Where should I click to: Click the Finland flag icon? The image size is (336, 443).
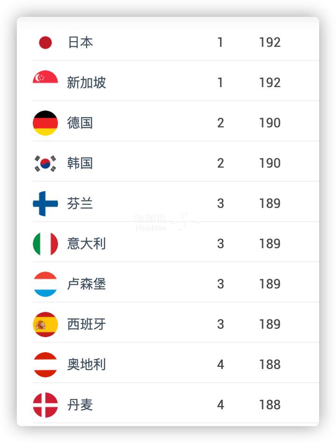45,204
